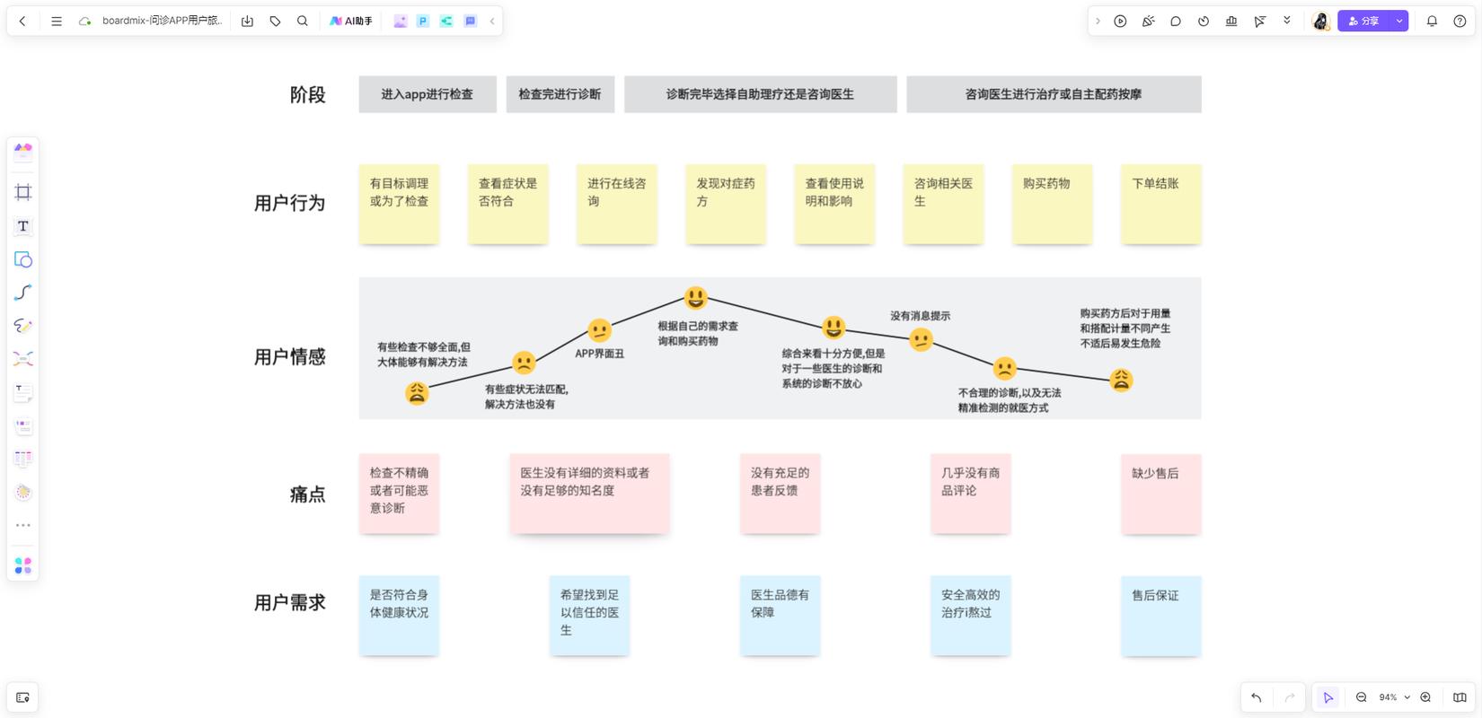
Task: Click the purple 分享 share button
Action: point(1363,21)
